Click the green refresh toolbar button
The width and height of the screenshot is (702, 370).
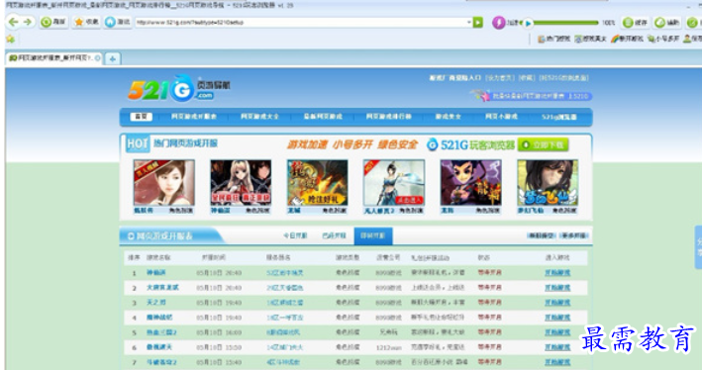coord(53,22)
